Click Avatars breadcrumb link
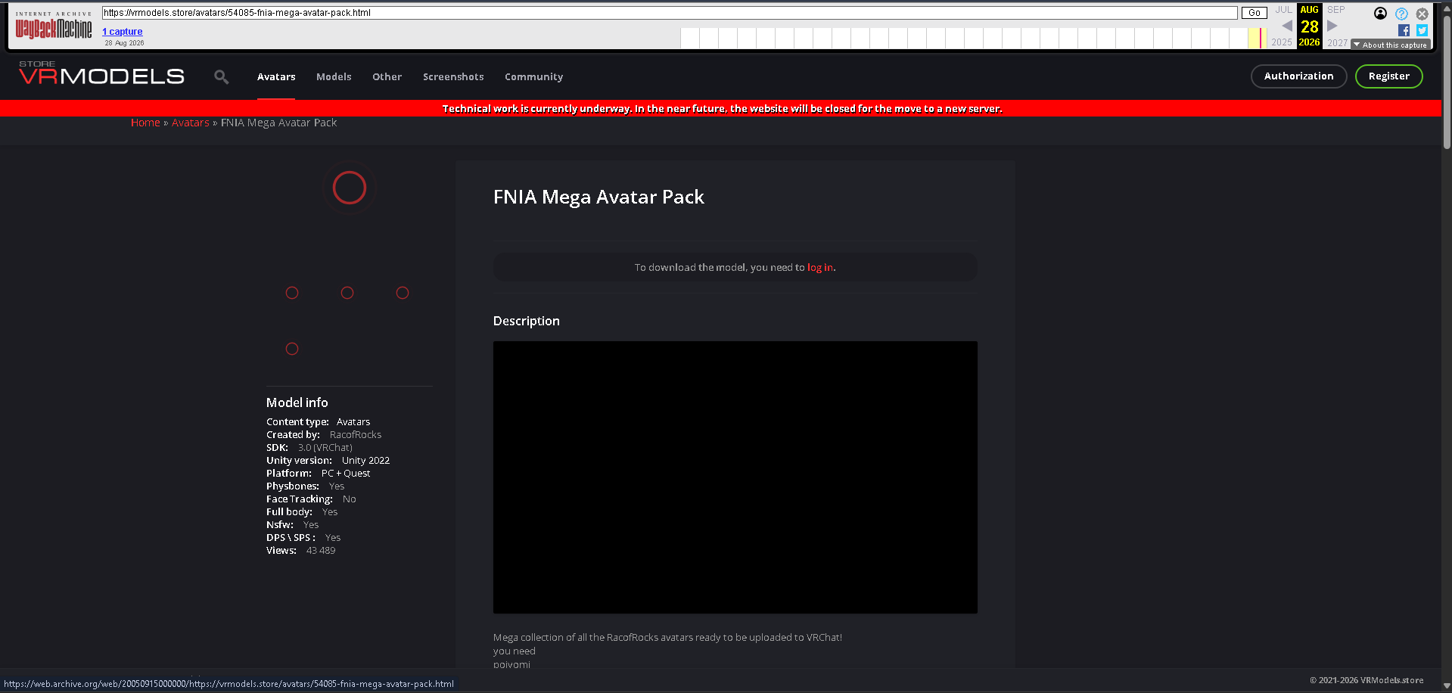The height and width of the screenshot is (693, 1452). pos(190,123)
